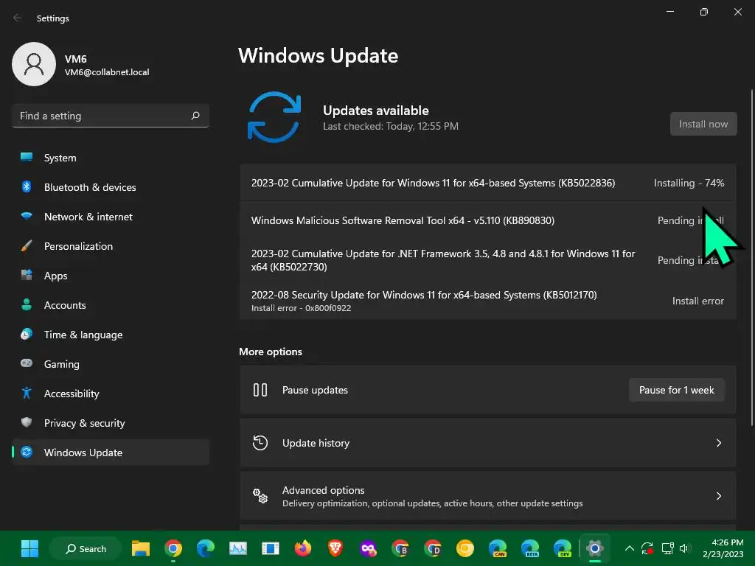Click the .NET Framework KB5022730 update row
The image size is (755, 566).
pyautogui.click(x=488, y=260)
